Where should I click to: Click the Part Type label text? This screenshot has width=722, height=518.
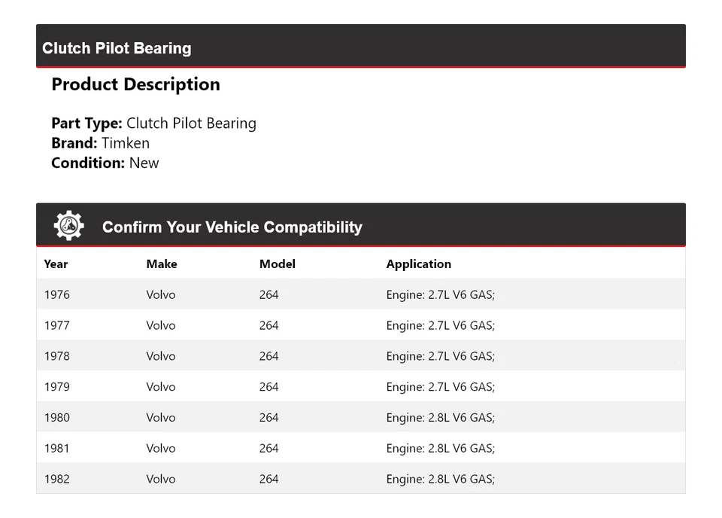coord(86,123)
